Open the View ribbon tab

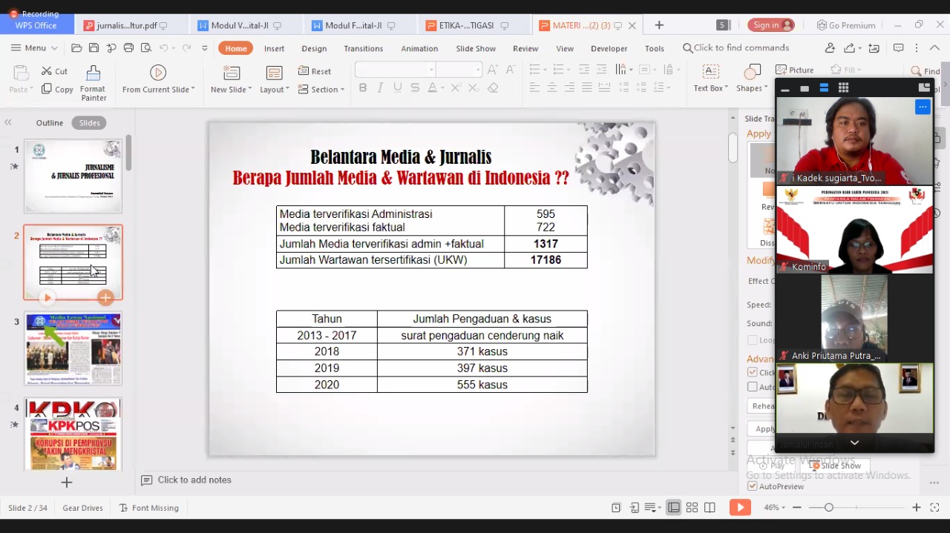point(565,48)
